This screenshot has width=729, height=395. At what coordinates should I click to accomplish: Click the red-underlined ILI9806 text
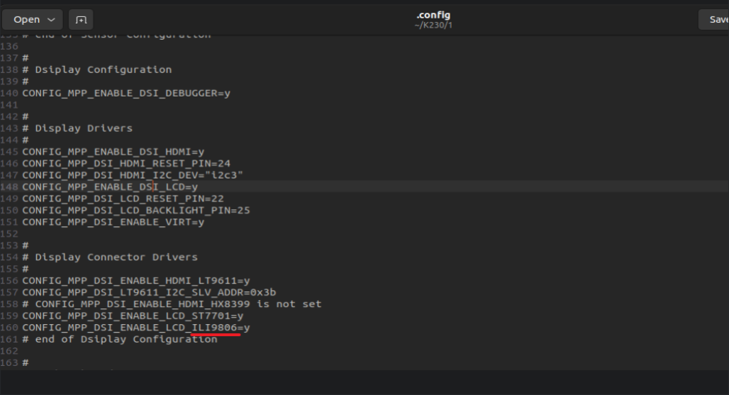click(216, 328)
